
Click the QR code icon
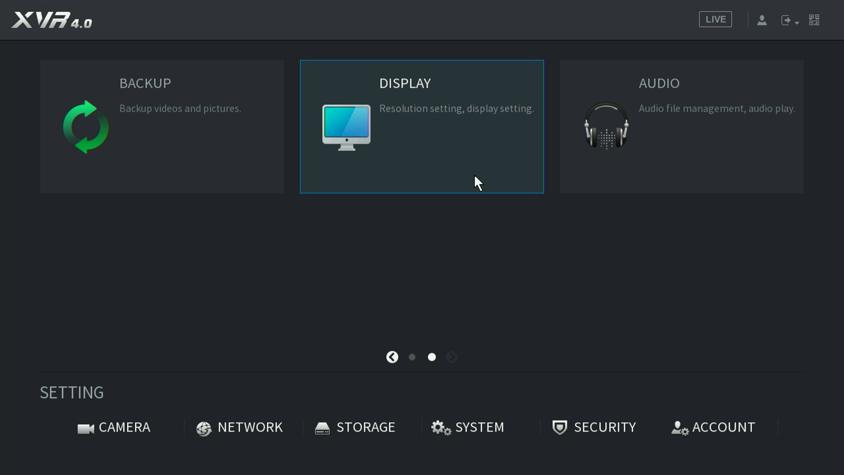(x=814, y=20)
